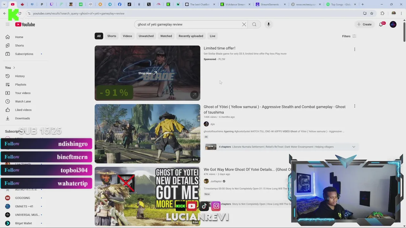Open the account avatar menu
This screenshot has height=228, width=406.
coord(393,24)
